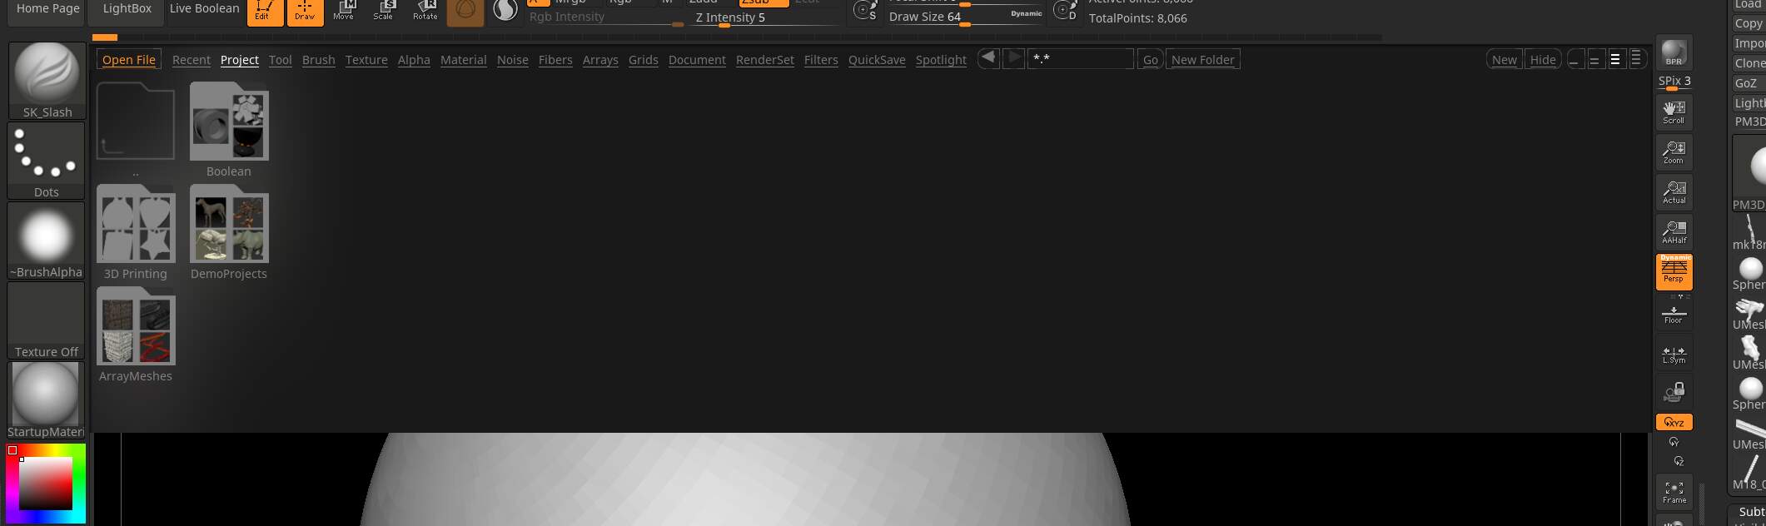This screenshot has height=526, width=1766.
Task: Click the Go search button
Action: [1150, 60]
